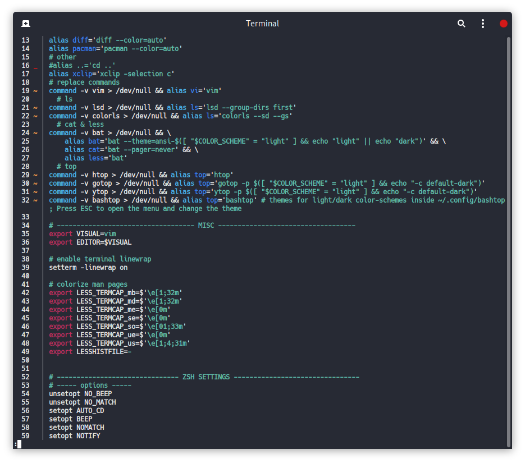Click the 'export VISUAL=vim' line
The height and width of the screenshot is (463, 525).
pos(83,234)
